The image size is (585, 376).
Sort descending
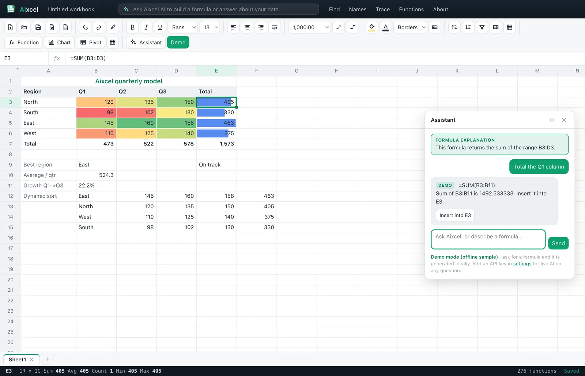(468, 27)
